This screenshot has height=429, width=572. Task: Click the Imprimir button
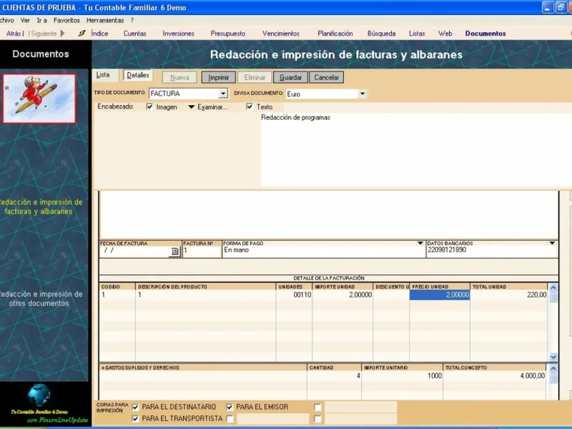tap(219, 77)
